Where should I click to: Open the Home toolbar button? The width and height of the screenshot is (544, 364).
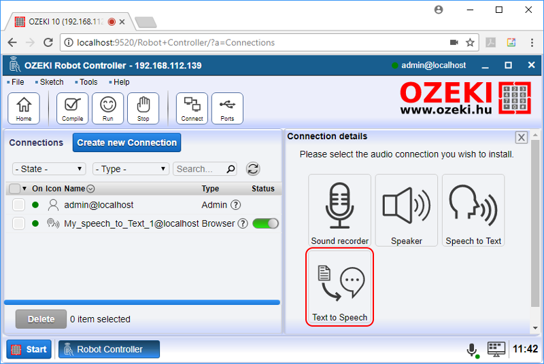[x=24, y=109]
